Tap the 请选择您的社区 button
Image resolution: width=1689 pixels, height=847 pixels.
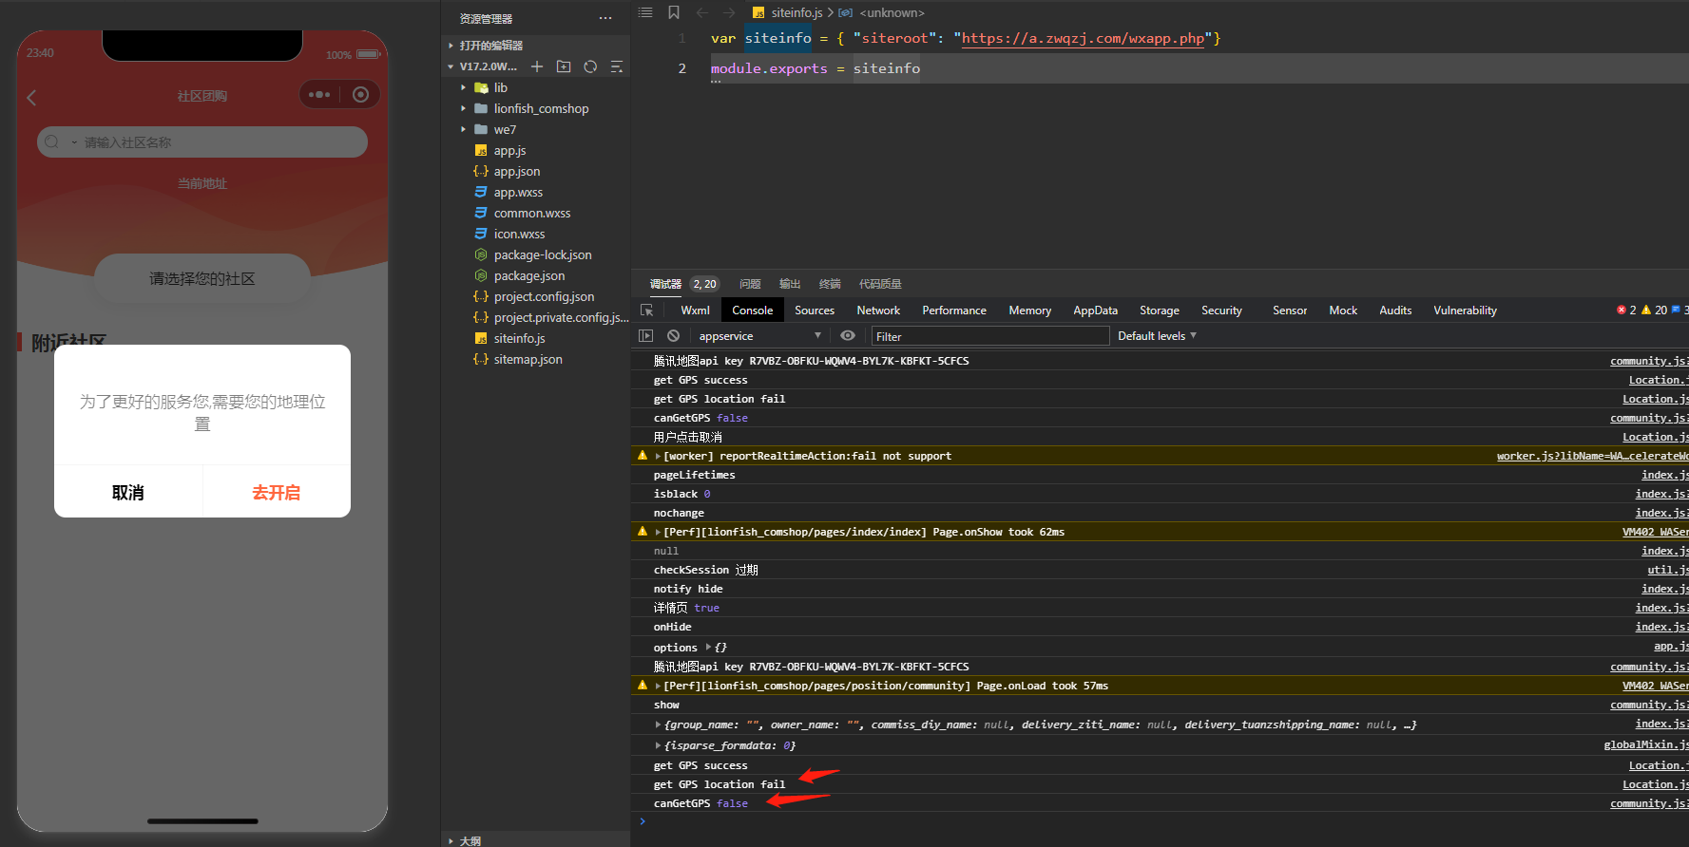202,278
